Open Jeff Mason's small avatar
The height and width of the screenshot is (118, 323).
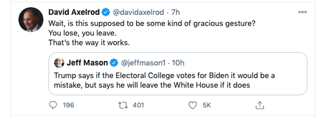coord(59,63)
